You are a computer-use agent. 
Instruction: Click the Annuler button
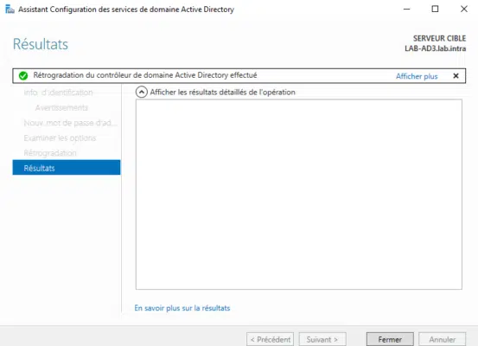tap(442, 339)
